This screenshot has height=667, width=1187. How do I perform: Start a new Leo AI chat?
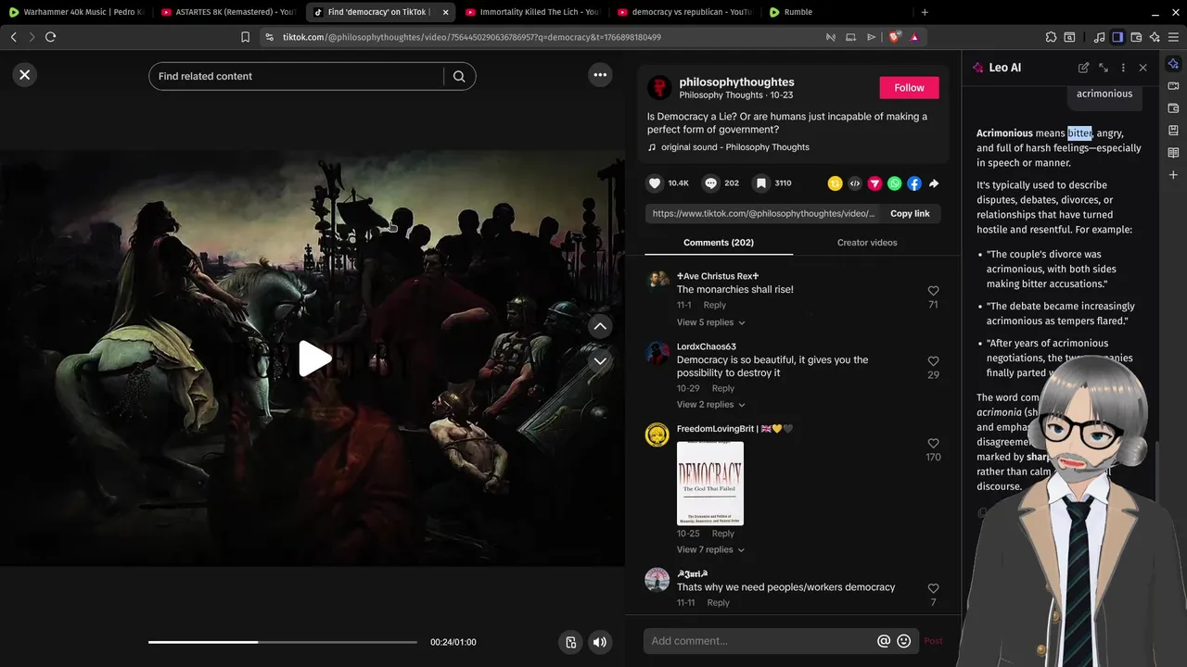click(1083, 68)
